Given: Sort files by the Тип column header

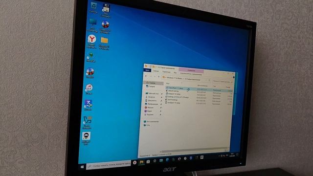Looking at the screenshot, I should (215, 86).
